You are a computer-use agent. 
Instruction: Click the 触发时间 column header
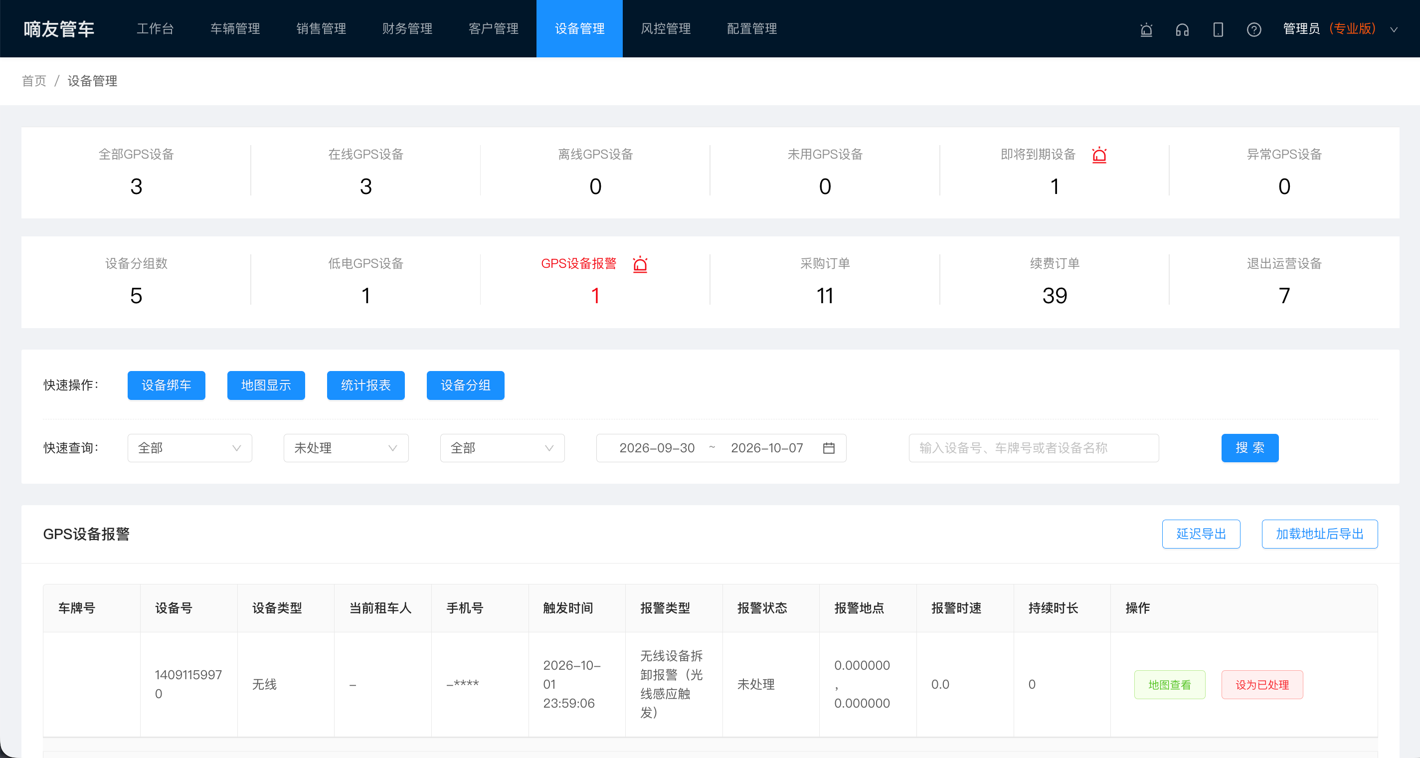point(576,608)
